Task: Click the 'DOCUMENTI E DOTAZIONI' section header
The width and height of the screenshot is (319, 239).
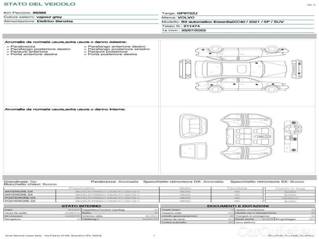Action: (238, 206)
